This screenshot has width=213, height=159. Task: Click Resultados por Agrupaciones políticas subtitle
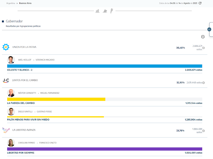[23, 26]
